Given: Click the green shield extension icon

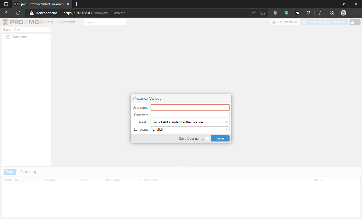Looking at the screenshot, I should point(286,13).
